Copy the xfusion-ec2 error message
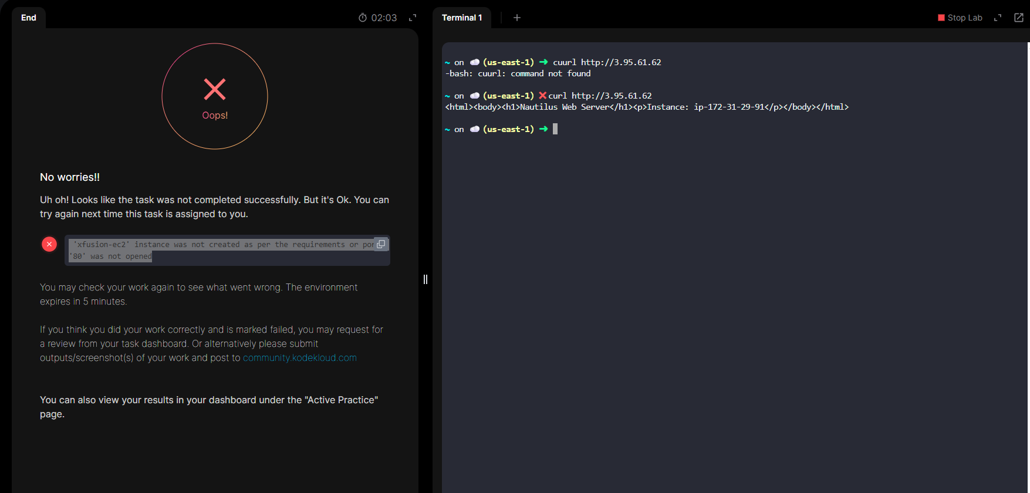The height and width of the screenshot is (493, 1030). tap(381, 244)
